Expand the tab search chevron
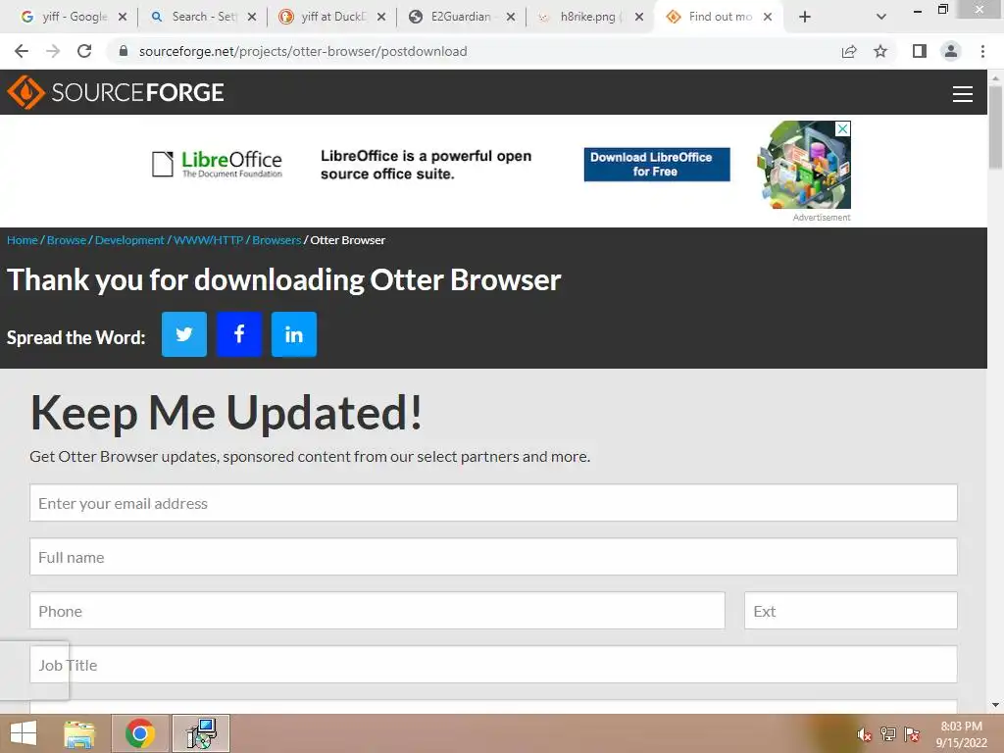Screen dimensions: 1004x753 pyautogui.click(x=881, y=17)
